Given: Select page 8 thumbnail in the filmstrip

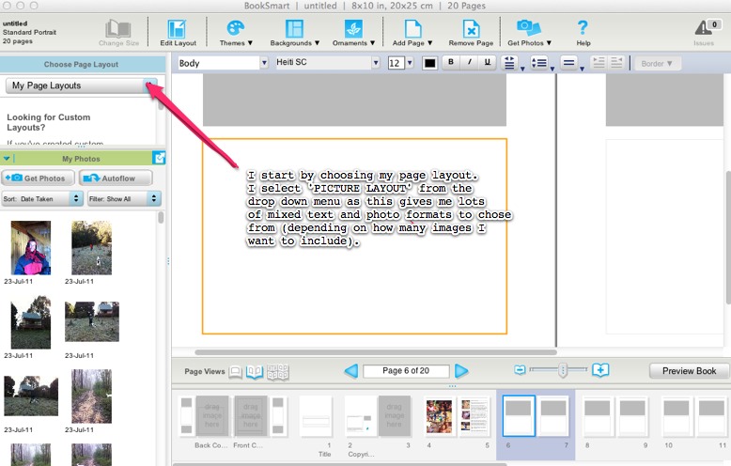Looking at the screenshot, I should pos(599,416).
